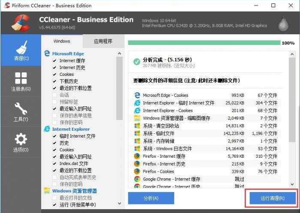Click the IE icon beside Internet Explorer - Cookies result
This screenshot has width=300, height=213.
coord(137,111)
